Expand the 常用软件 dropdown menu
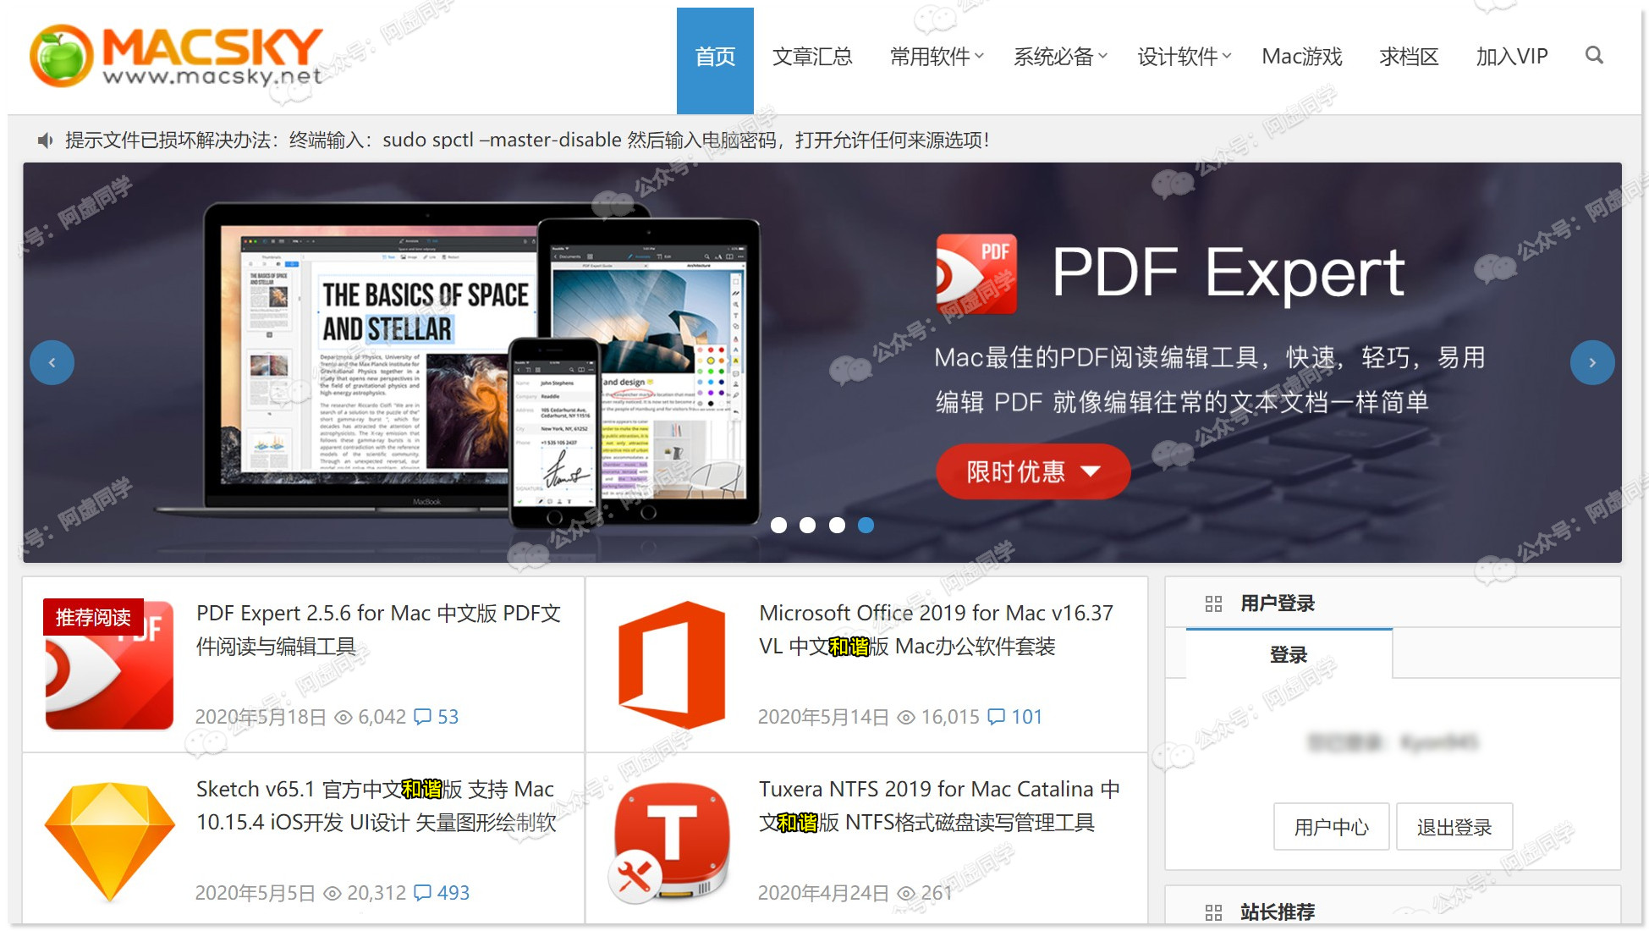 [936, 57]
